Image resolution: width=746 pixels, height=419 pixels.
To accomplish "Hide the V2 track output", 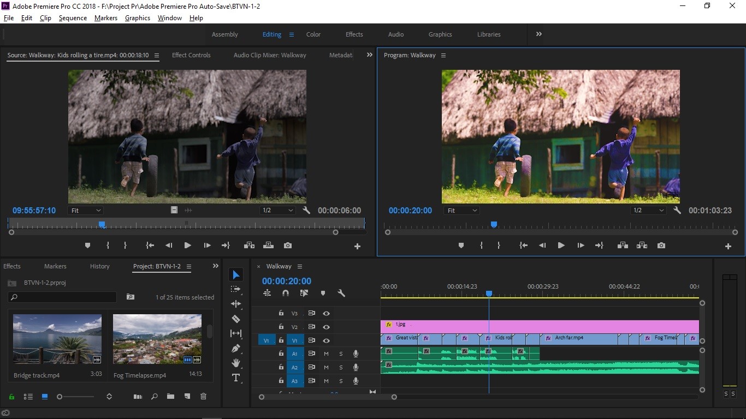I will pyautogui.click(x=326, y=327).
